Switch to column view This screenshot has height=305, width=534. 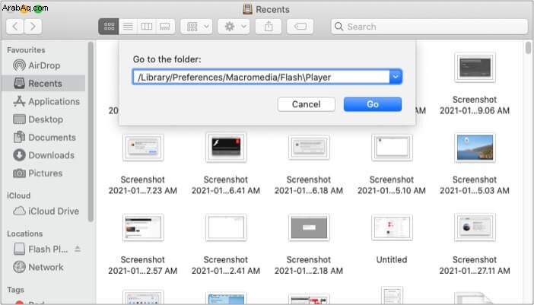coord(147,27)
